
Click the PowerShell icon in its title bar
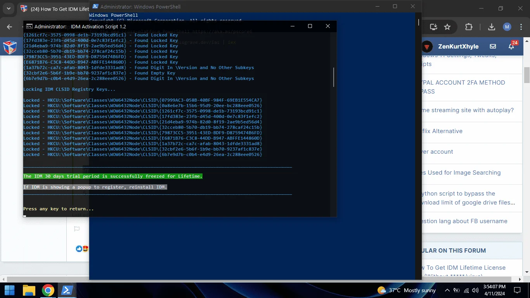coord(95,7)
